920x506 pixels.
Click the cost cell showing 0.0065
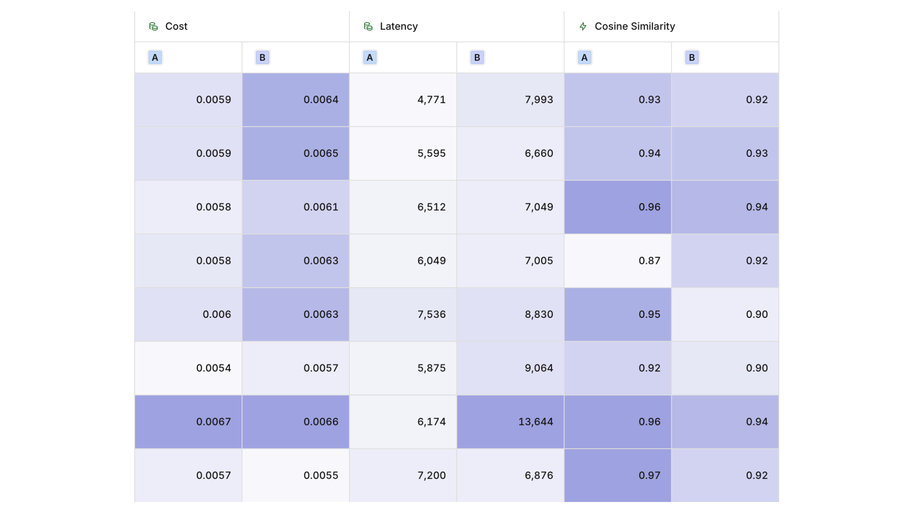tap(296, 153)
